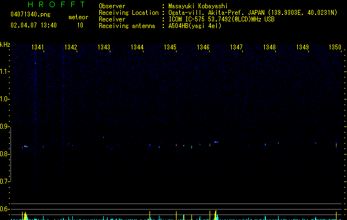Click the 1.1 kHz axis label
Image resolution: width=347 pixels, height=220 pixels.
click(5, 71)
